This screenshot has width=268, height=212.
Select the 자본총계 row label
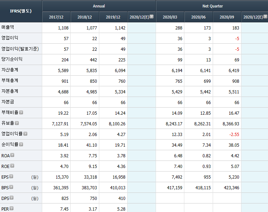point(10,91)
